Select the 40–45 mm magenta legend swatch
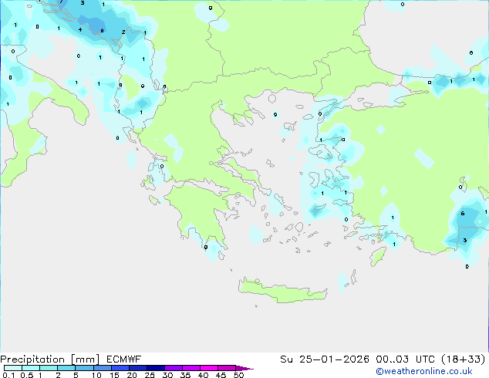This screenshot has width=489, height=378. pos(209,368)
